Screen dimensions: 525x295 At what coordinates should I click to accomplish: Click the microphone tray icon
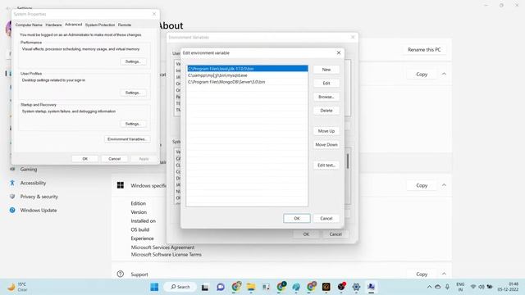(x=447, y=287)
